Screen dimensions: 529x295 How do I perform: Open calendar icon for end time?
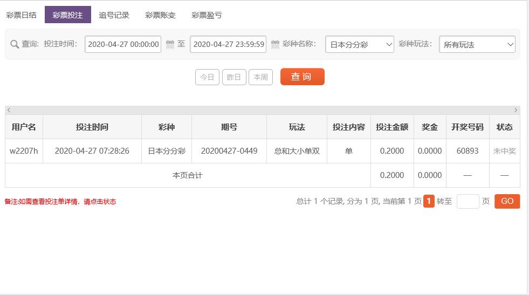[x=276, y=44]
